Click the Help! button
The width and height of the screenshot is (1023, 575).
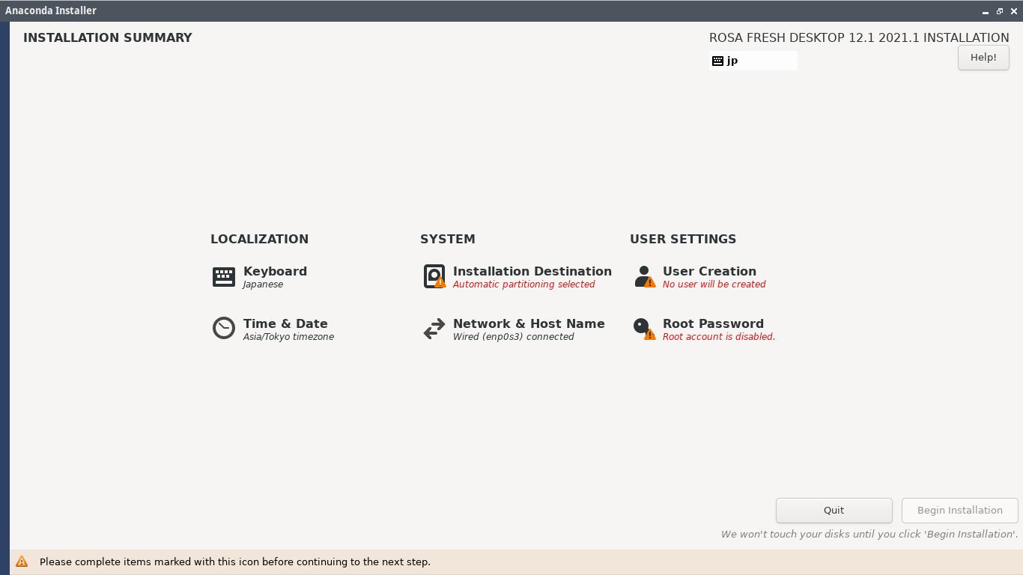point(983,58)
